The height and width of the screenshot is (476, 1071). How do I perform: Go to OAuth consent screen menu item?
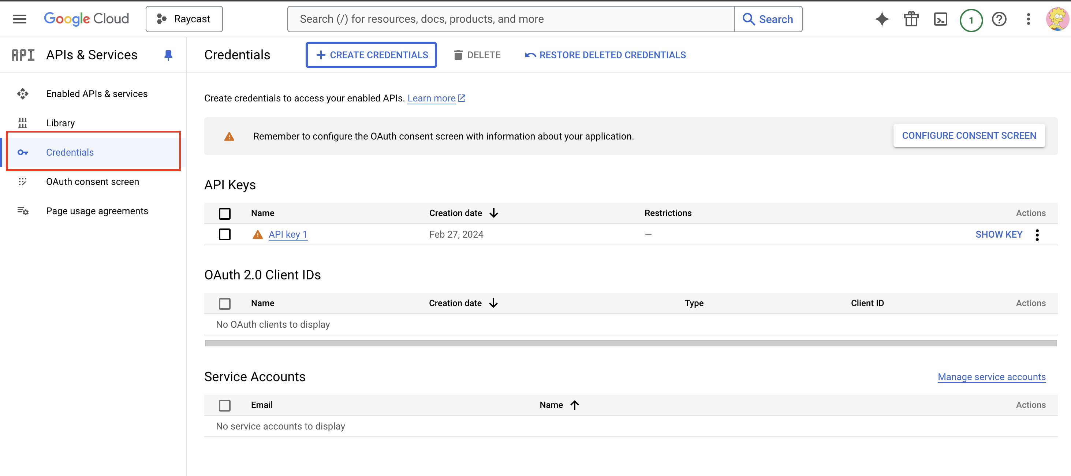tap(92, 182)
